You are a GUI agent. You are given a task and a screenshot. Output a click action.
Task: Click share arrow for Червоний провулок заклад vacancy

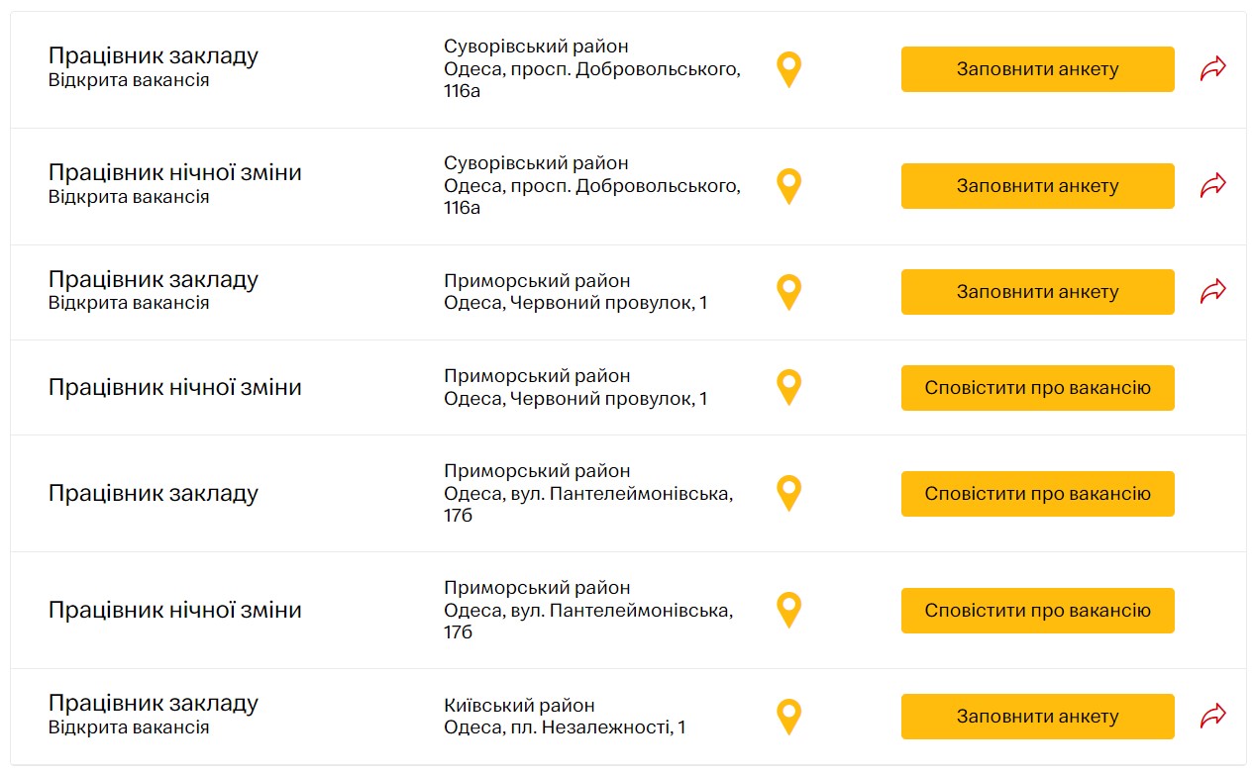pyautogui.click(x=1211, y=291)
